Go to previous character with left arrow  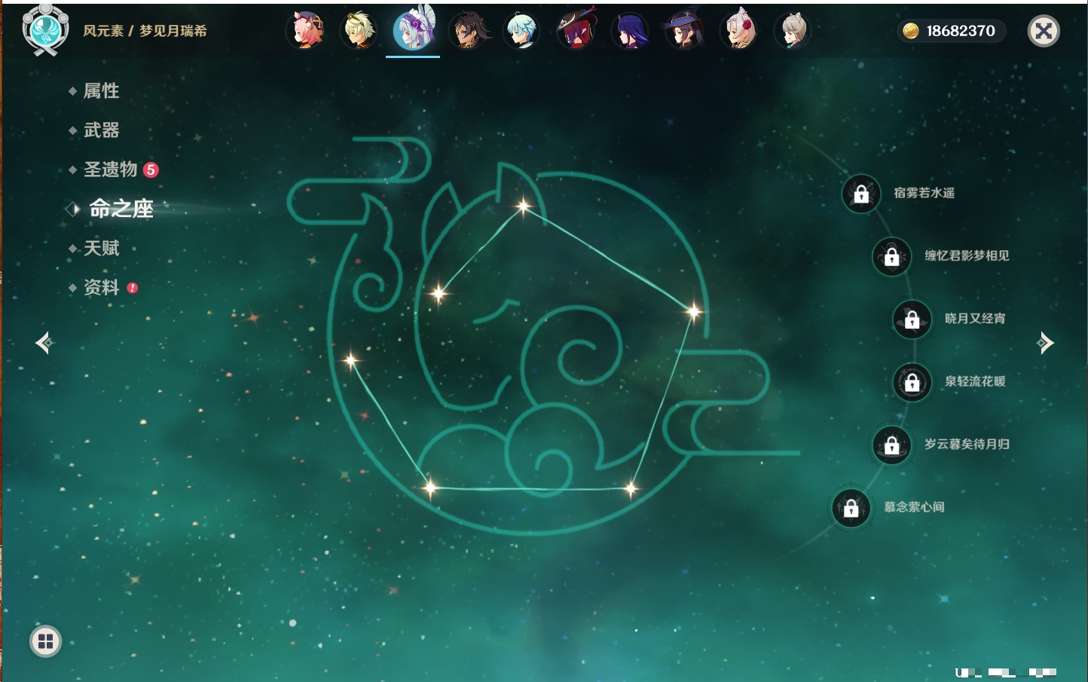pos(44,343)
